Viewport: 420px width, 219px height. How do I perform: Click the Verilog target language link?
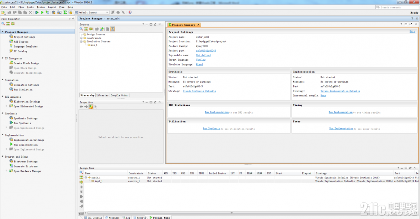tap(201, 60)
